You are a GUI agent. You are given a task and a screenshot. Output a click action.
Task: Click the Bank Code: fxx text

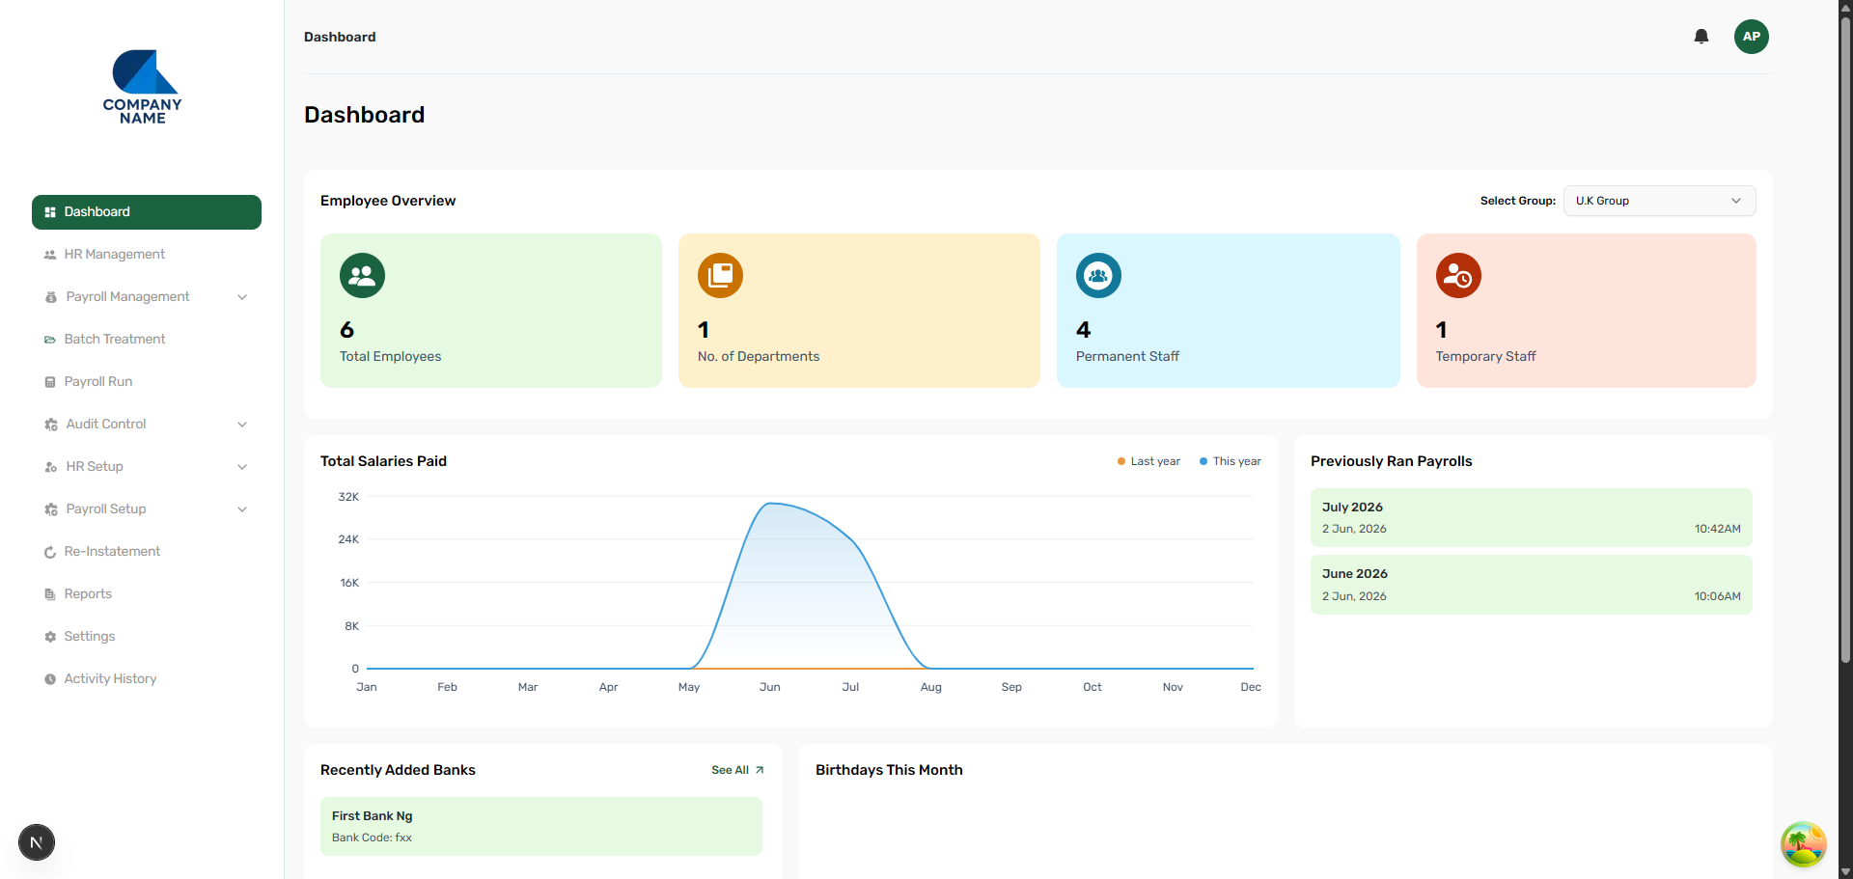tap(372, 838)
